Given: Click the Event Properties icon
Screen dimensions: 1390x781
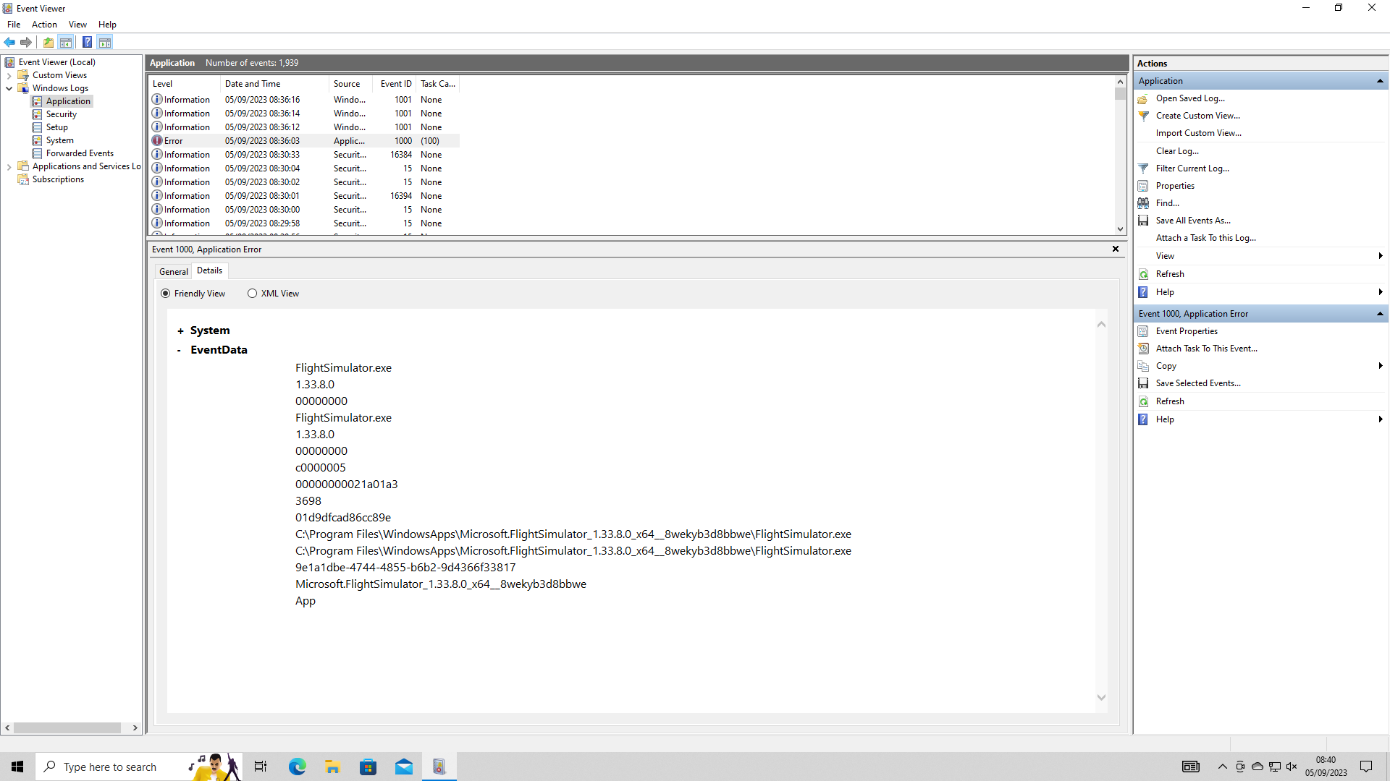Looking at the screenshot, I should coord(1143,331).
